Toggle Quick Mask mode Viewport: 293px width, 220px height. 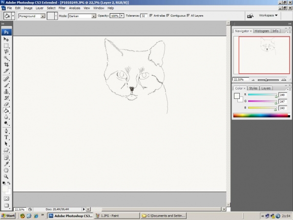tap(6, 198)
